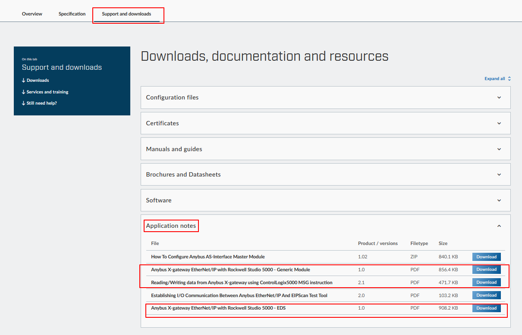Click the 'Downloads, documentation and resources' heading
The width and height of the screenshot is (522, 335).
coord(264,56)
